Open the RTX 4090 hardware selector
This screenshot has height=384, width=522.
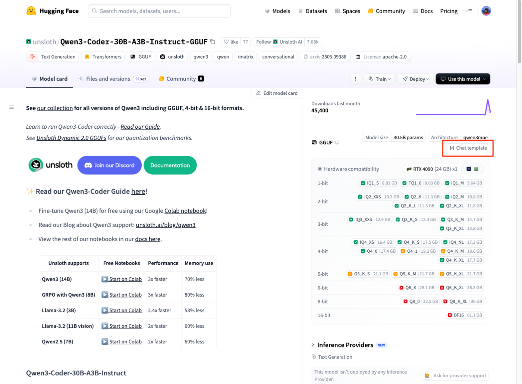pyautogui.click(x=432, y=169)
